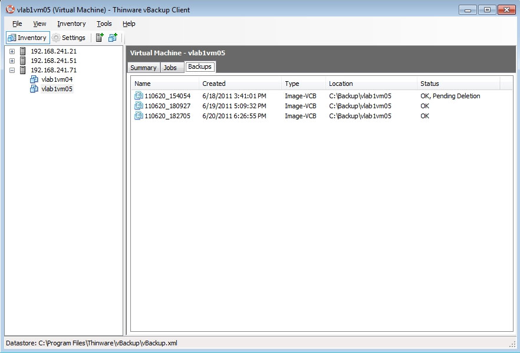Expand the 192.168.241.21 tree node
520x353 pixels.
pos(12,51)
